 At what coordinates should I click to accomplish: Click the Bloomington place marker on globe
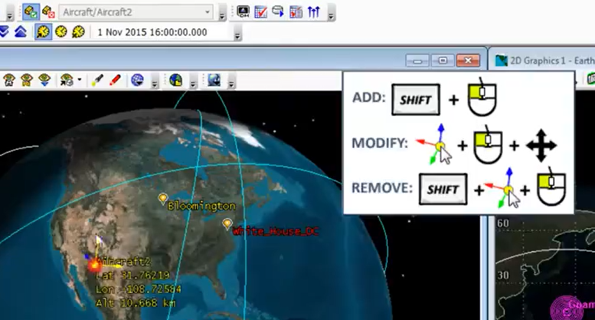pos(163,199)
